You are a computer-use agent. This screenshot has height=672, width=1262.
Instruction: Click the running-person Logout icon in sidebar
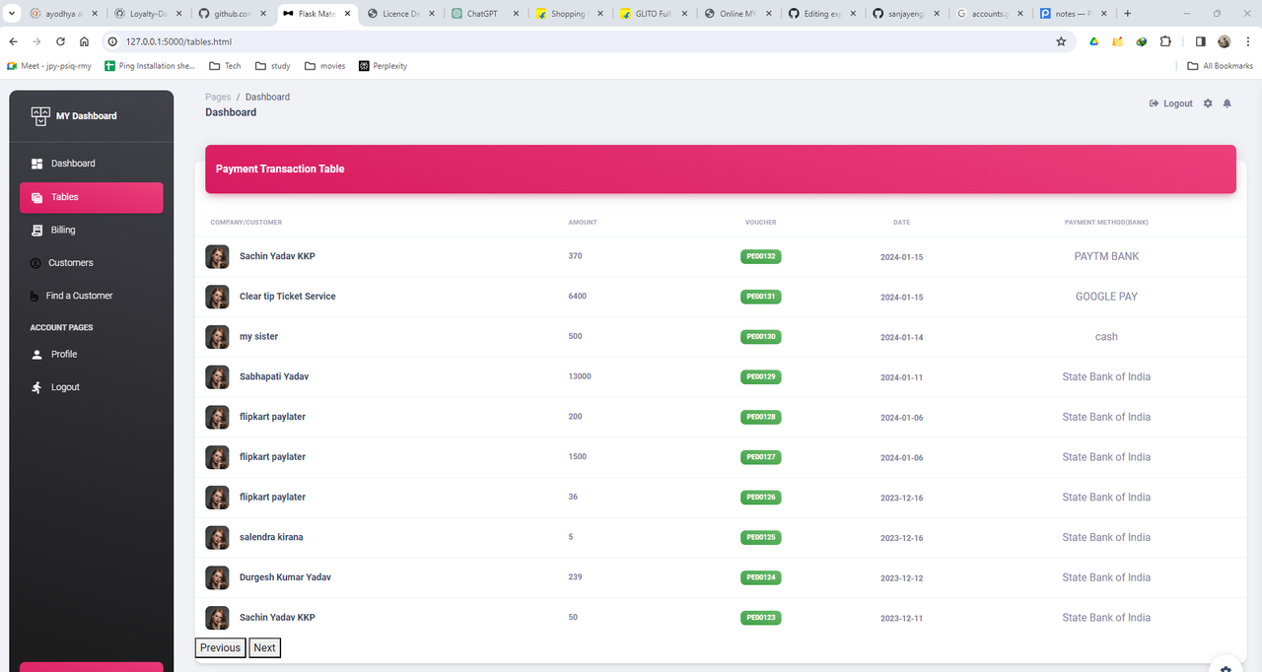pyautogui.click(x=36, y=387)
